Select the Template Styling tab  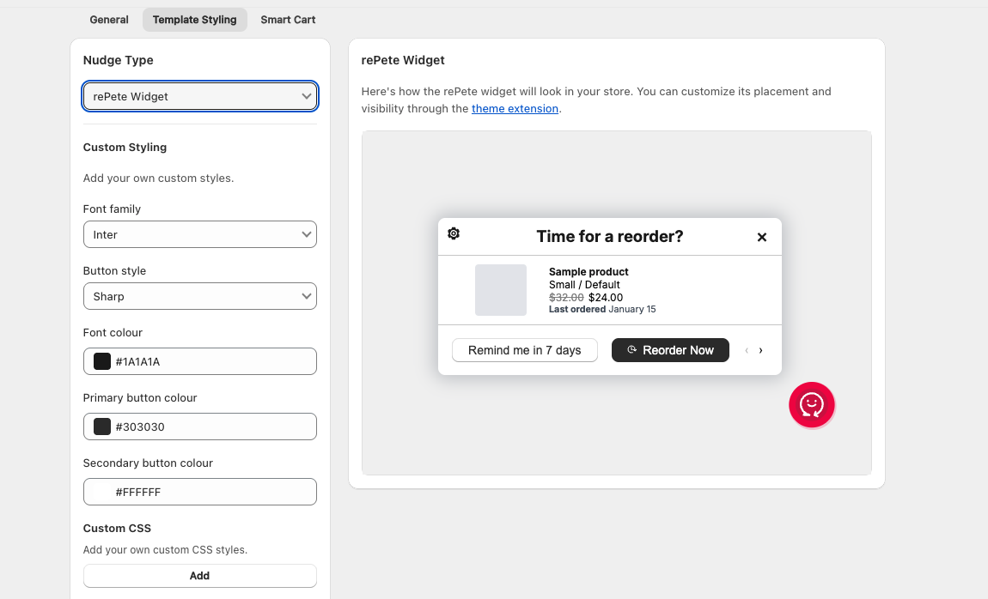tap(195, 20)
